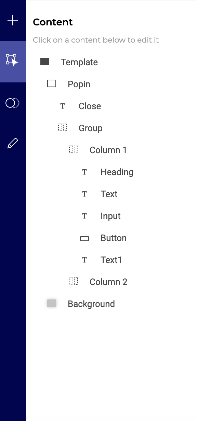Click the column icon next to Column 1
The image size is (197, 421).
(x=74, y=150)
